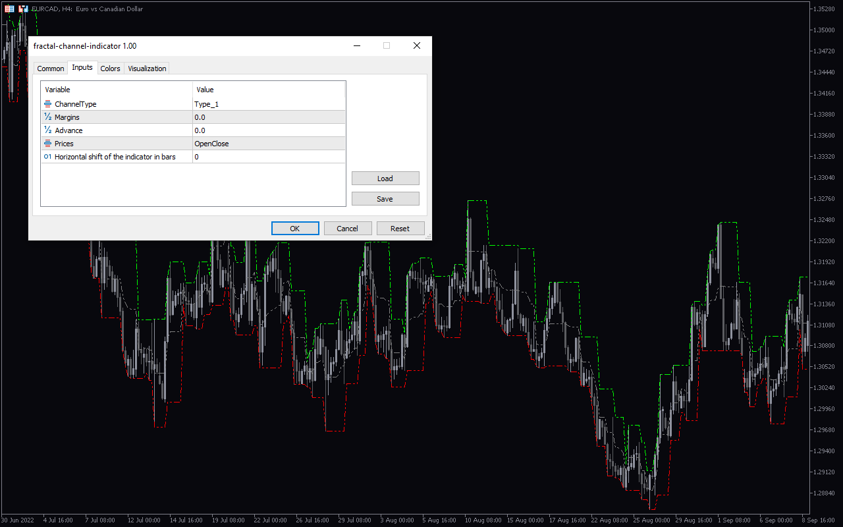Edit the Margins value 0.0
Image resolution: width=843 pixels, height=527 pixels.
click(x=269, y=117)
